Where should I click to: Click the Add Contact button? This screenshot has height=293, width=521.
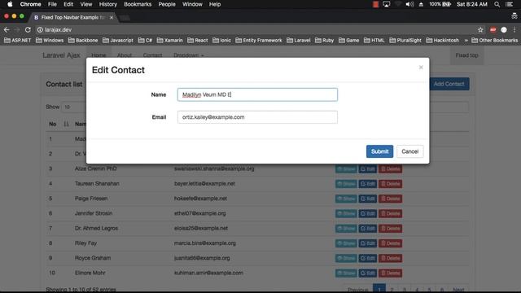449,84
